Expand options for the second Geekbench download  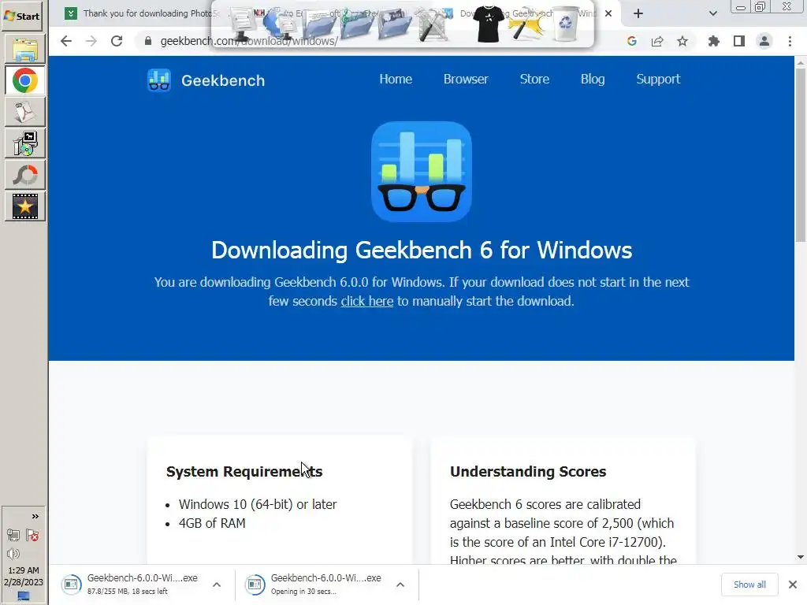(400, 585)
